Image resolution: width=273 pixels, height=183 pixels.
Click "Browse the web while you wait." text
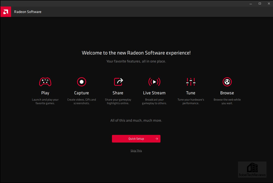227,102
